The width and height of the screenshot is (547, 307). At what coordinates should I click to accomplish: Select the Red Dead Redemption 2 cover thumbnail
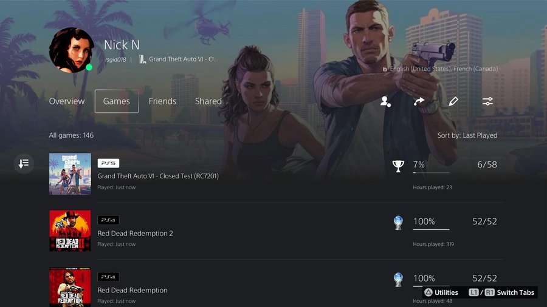[70, 231]
